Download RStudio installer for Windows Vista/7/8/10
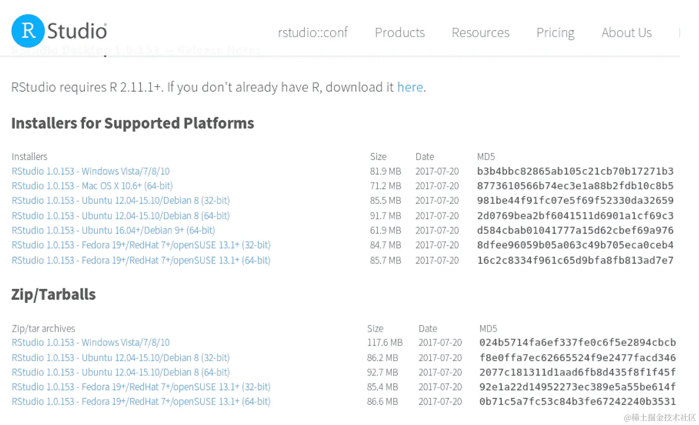Viewport: 699px width, 425px height. pos(91,171)
